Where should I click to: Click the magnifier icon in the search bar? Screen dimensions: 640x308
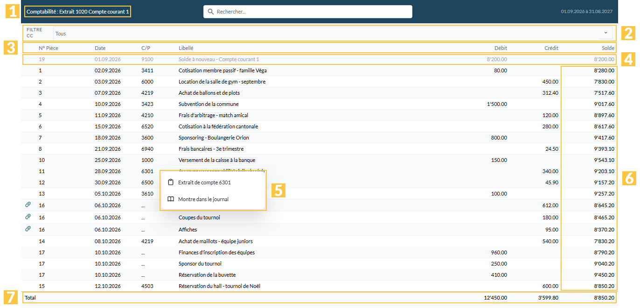click(211, 12)
